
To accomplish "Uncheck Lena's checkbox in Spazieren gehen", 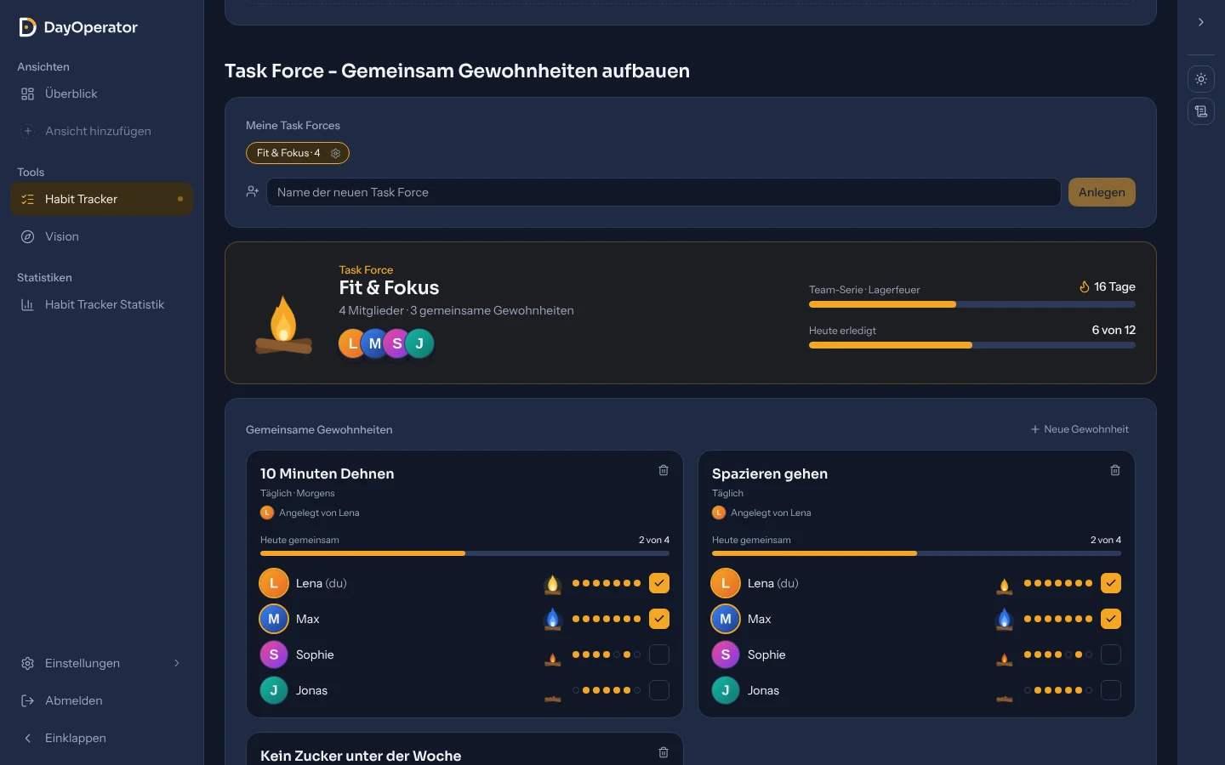I will coord(1111,583).
